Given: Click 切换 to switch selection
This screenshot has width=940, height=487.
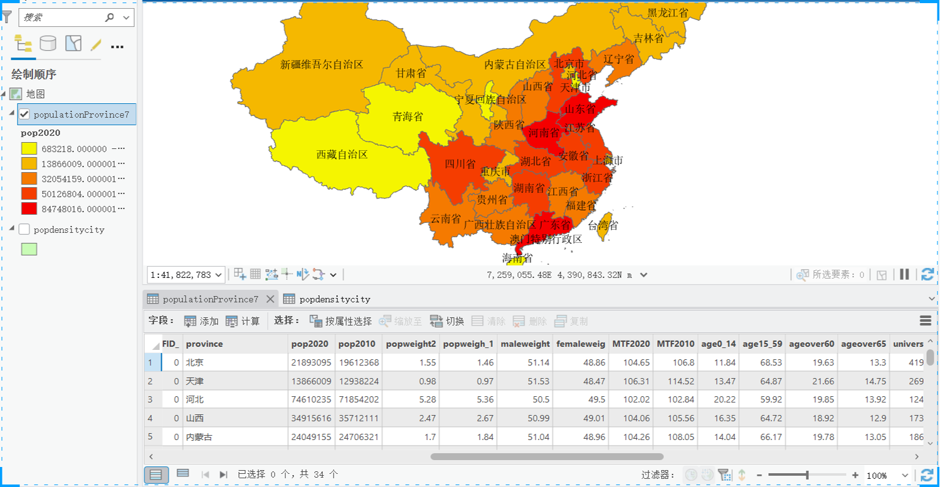Looking at the screenshot, I should (x=446, y=321).
